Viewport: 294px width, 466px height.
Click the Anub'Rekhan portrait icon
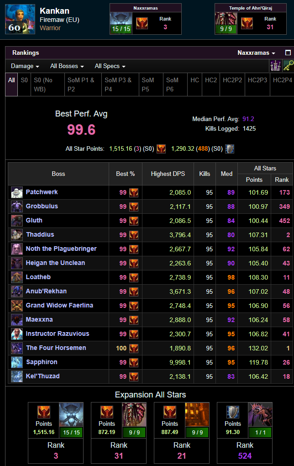[16, 291]
